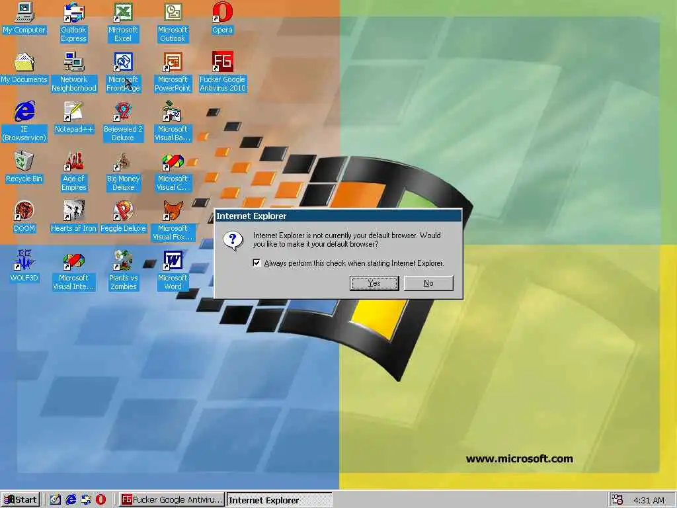The image size is (677, 508).
Task: Click the Internet Explorer dialog title bar
Action: [338, 216]
